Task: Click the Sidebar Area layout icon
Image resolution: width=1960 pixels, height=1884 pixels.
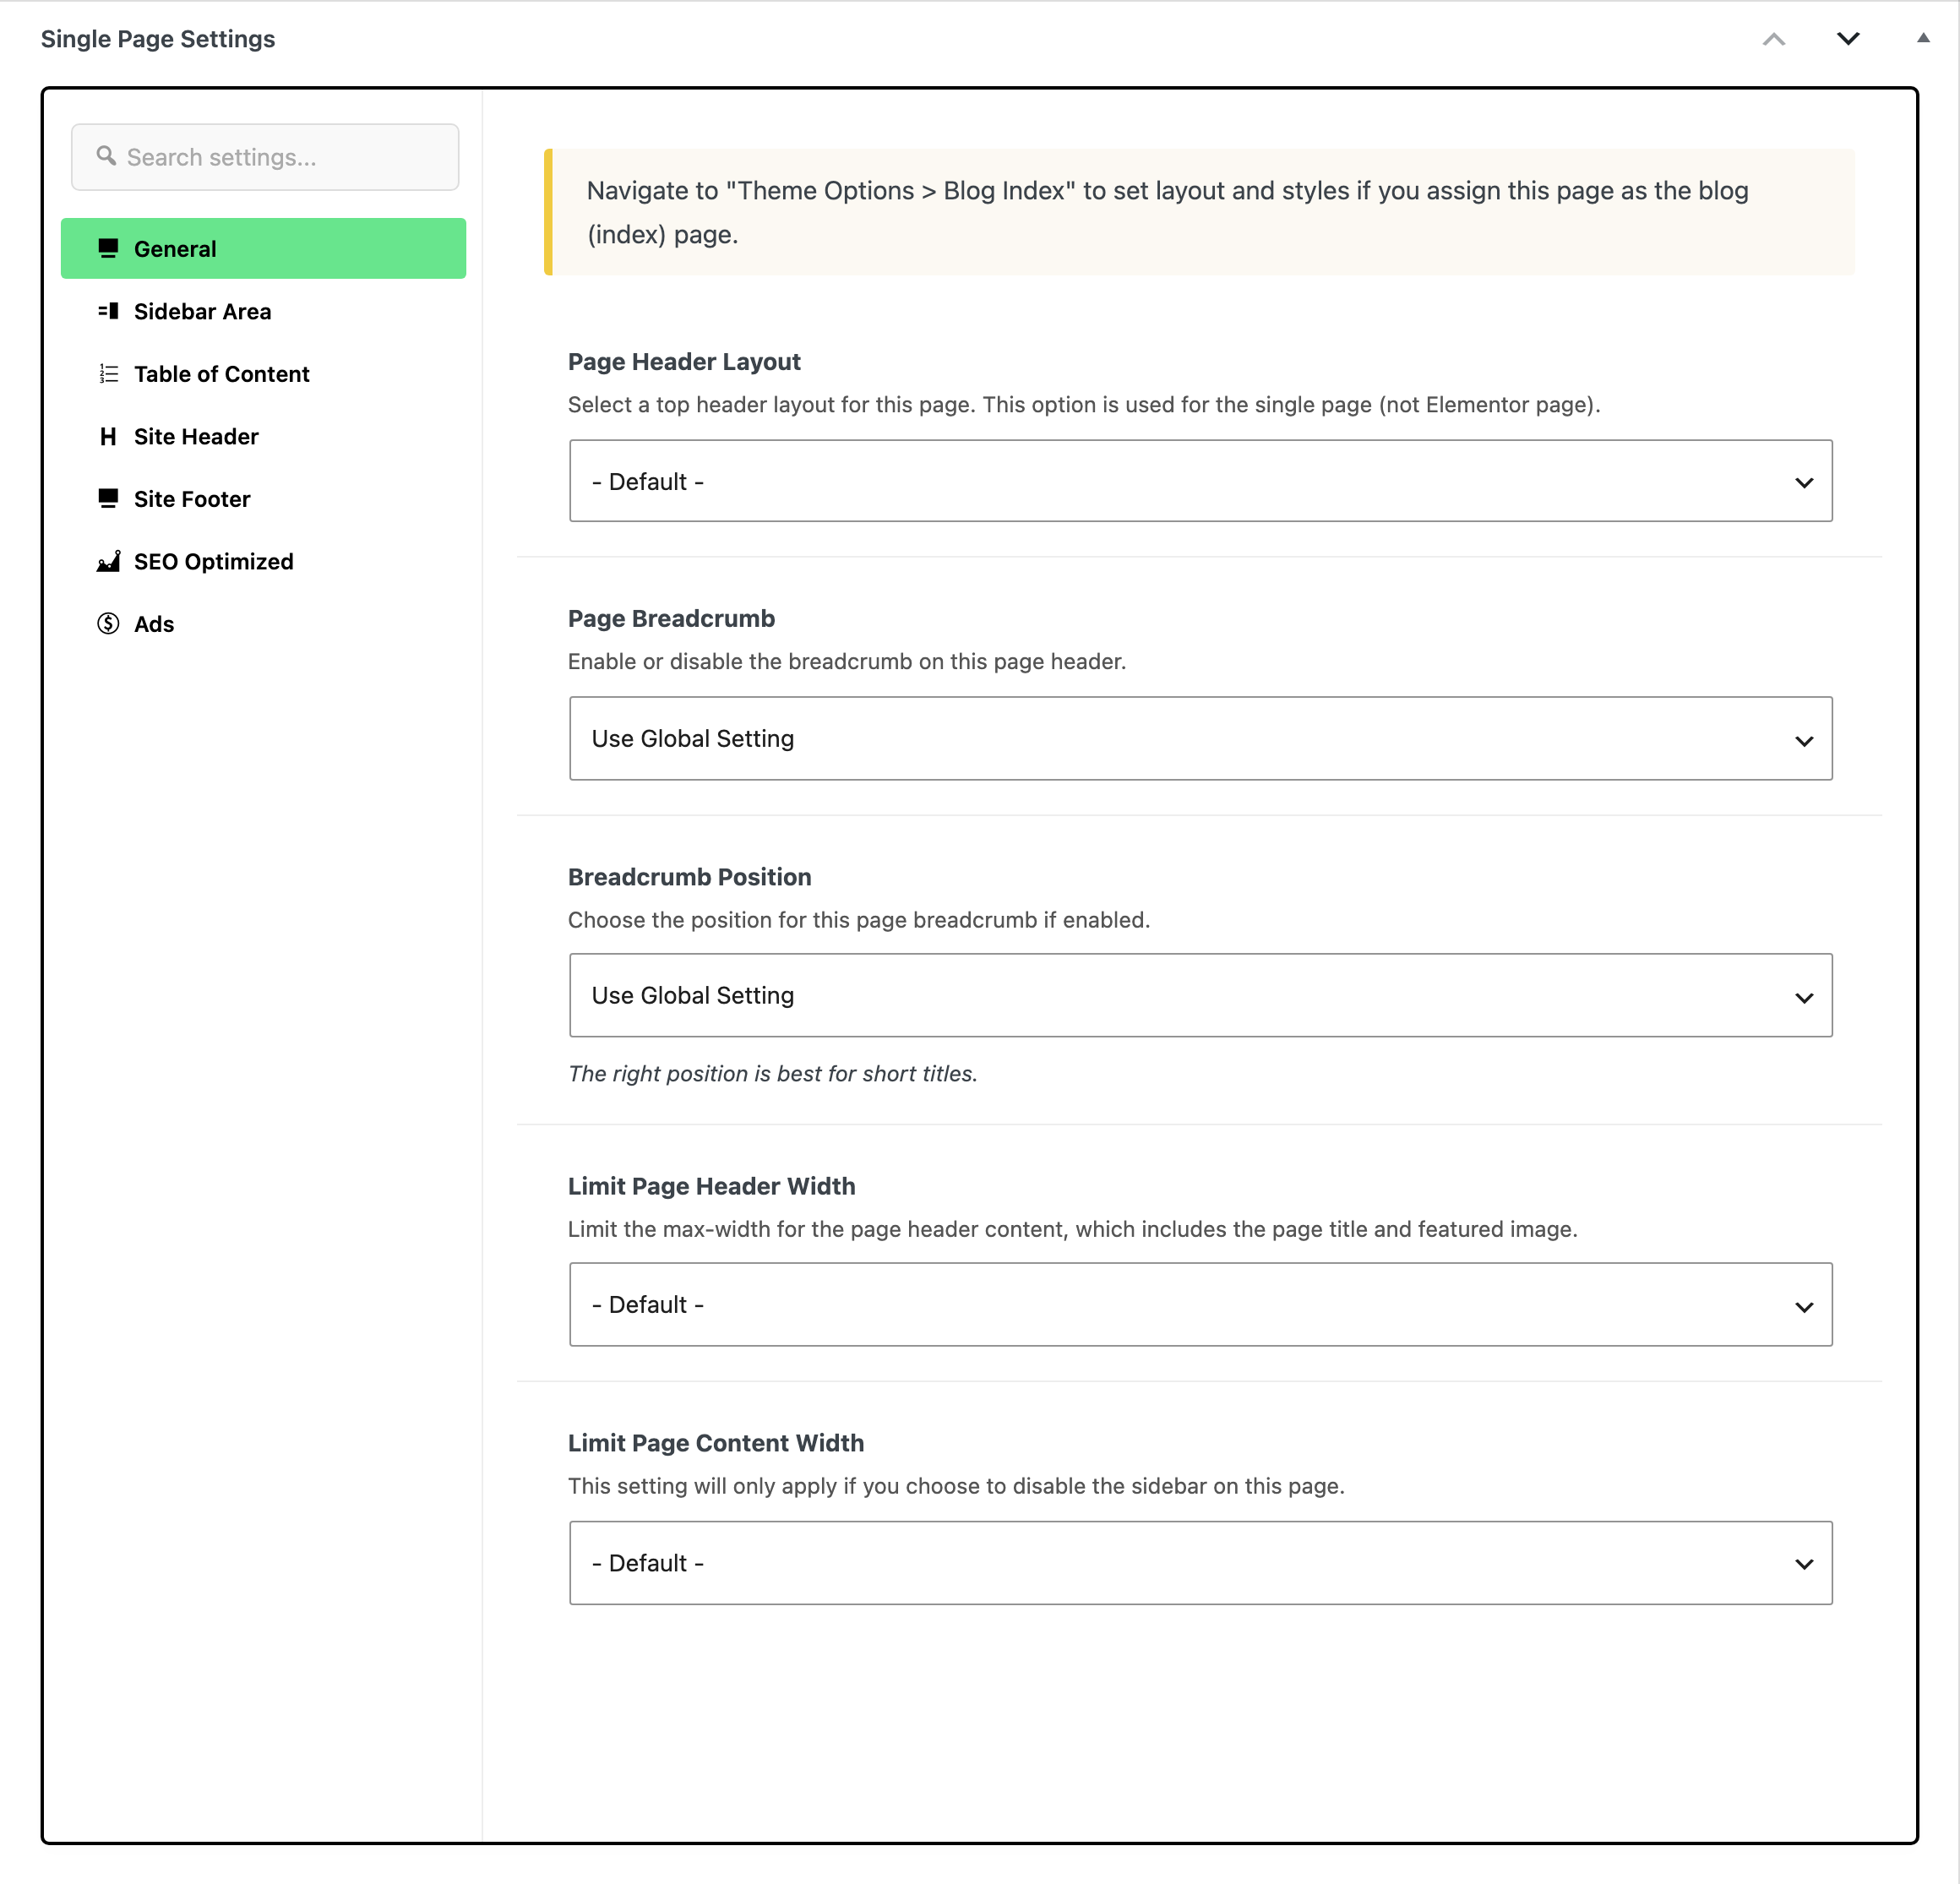Action: click(108, 311)
